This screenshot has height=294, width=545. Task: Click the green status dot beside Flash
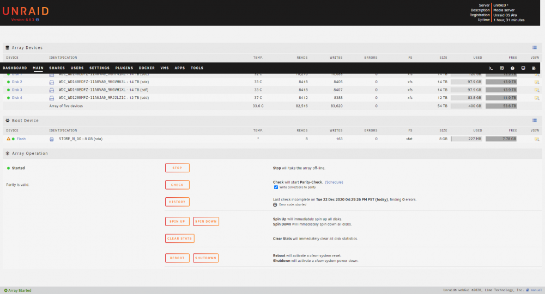(x=13, y=139)
